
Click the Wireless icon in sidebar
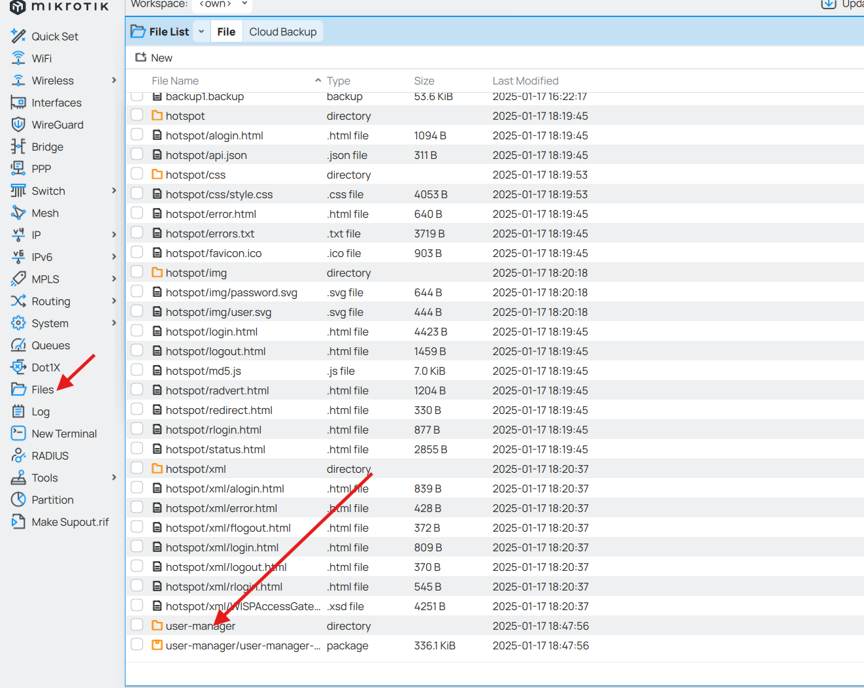tap(18, 80)
